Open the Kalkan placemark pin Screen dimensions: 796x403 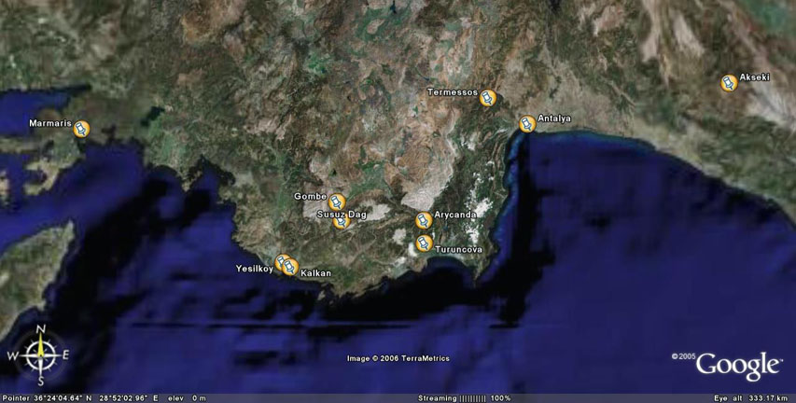(x=290, y=267)
